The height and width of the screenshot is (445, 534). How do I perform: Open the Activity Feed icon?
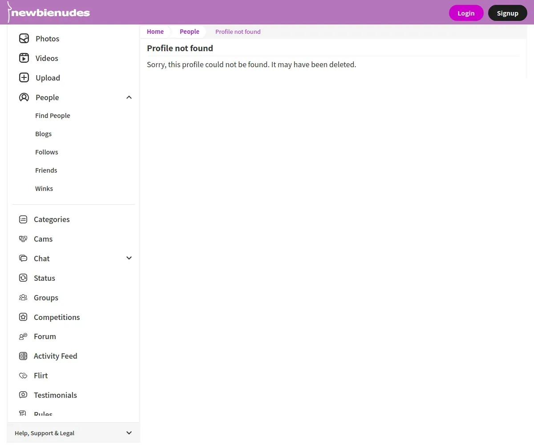tap(23, 356)
